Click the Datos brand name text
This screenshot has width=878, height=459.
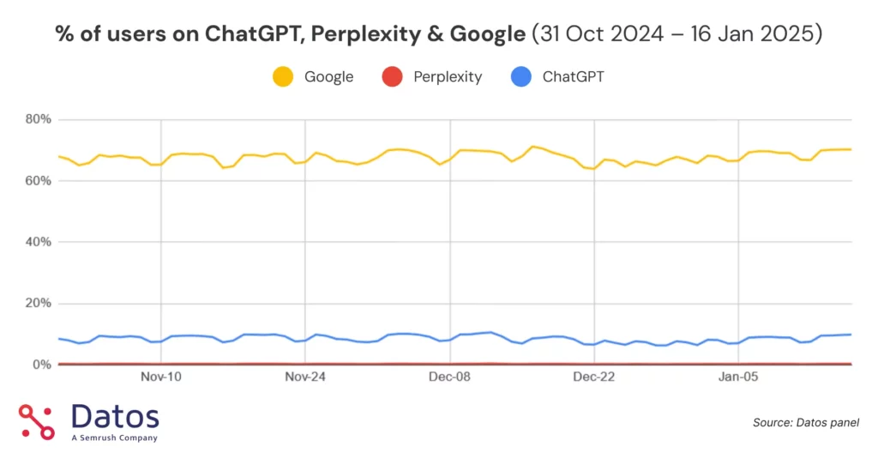coord(115,417)
